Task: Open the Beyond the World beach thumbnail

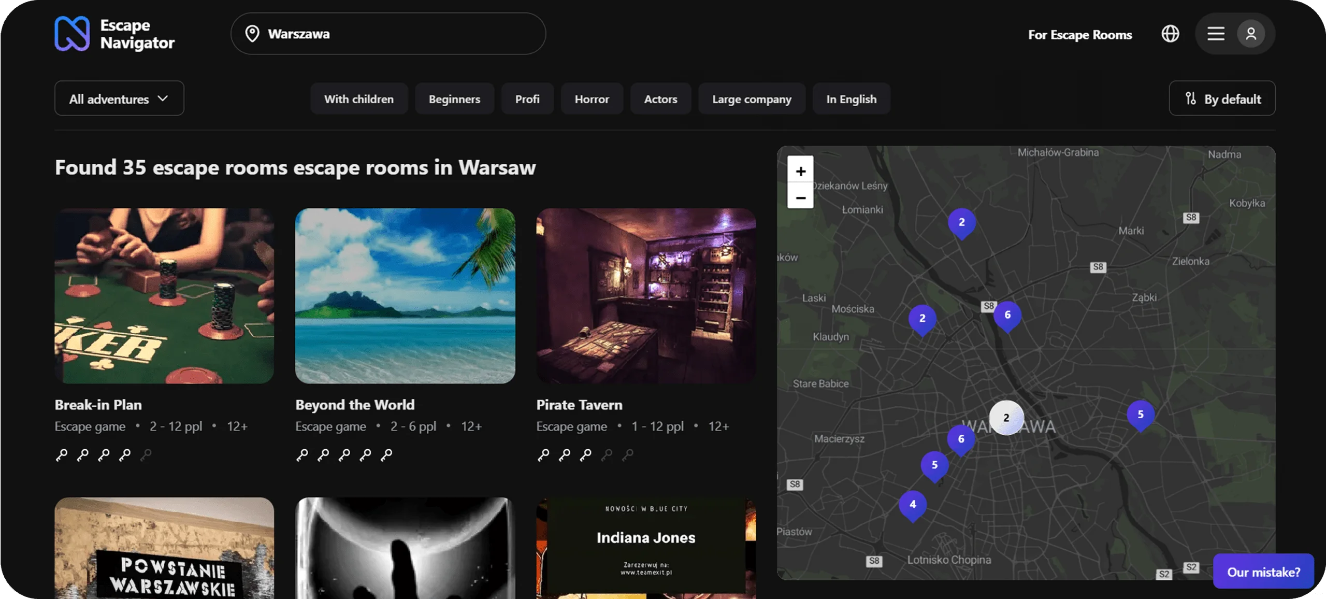Action: pos(405,296)
